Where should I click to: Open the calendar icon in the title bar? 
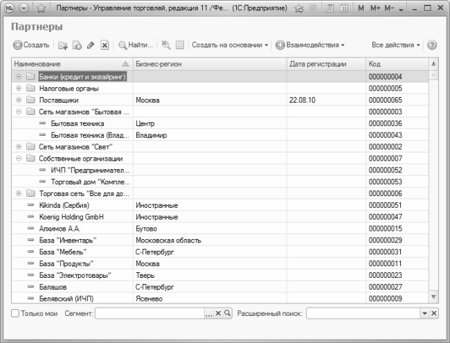[x=344, y=8]
